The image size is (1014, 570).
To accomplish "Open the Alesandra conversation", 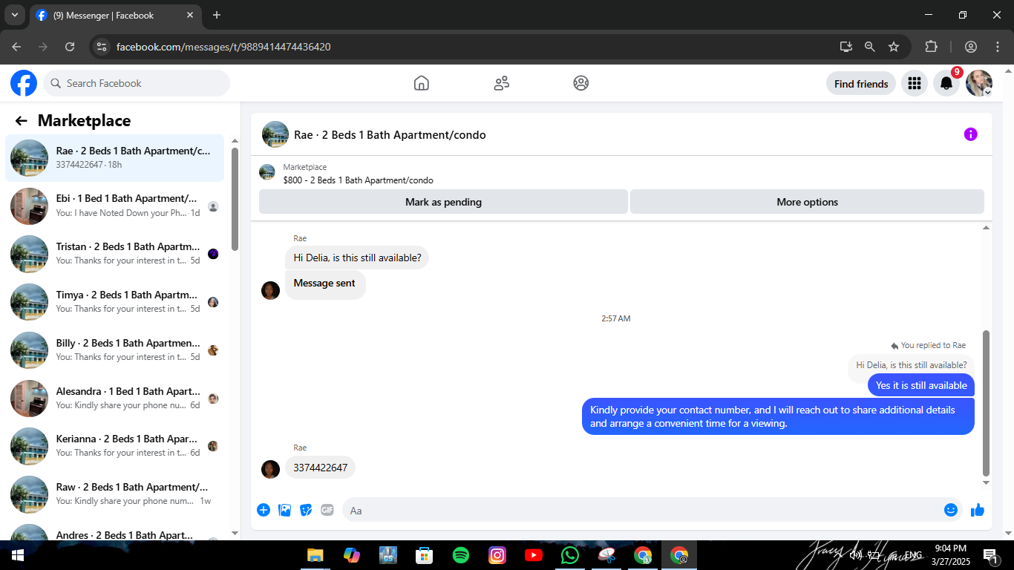I will 115,399.
